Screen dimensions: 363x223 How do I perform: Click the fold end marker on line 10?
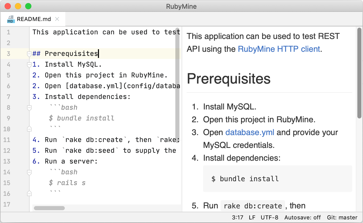[x=29, y=129]
